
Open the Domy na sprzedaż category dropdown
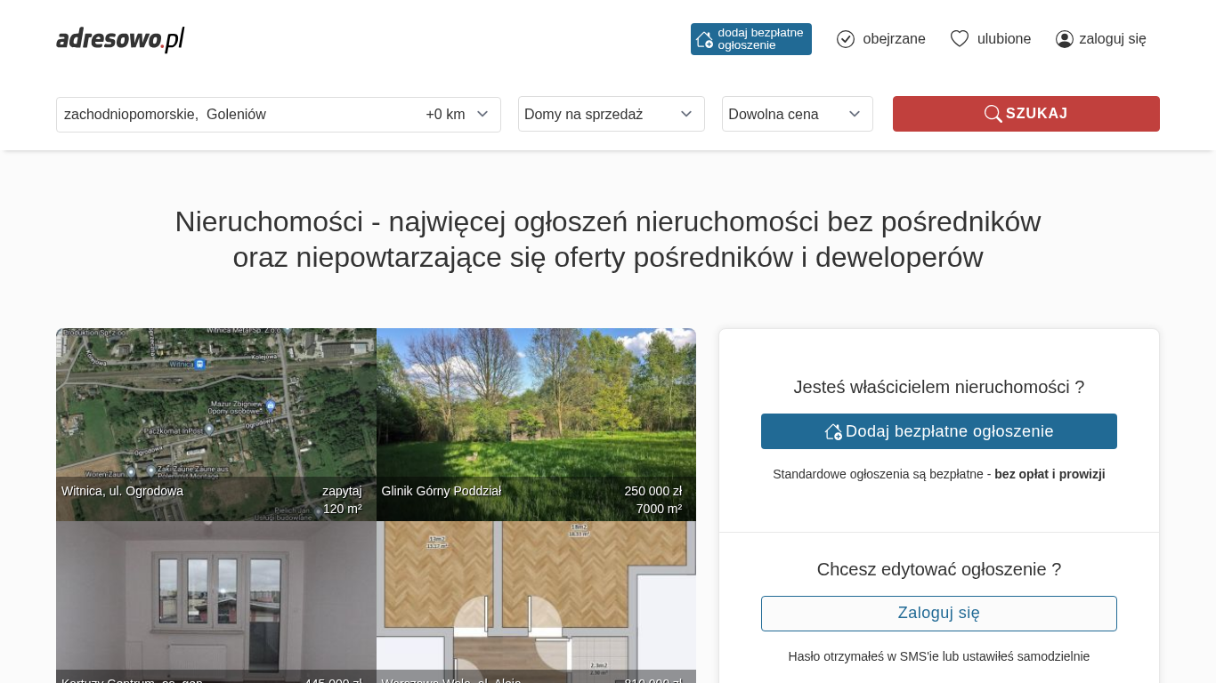[x=611, y=114]
